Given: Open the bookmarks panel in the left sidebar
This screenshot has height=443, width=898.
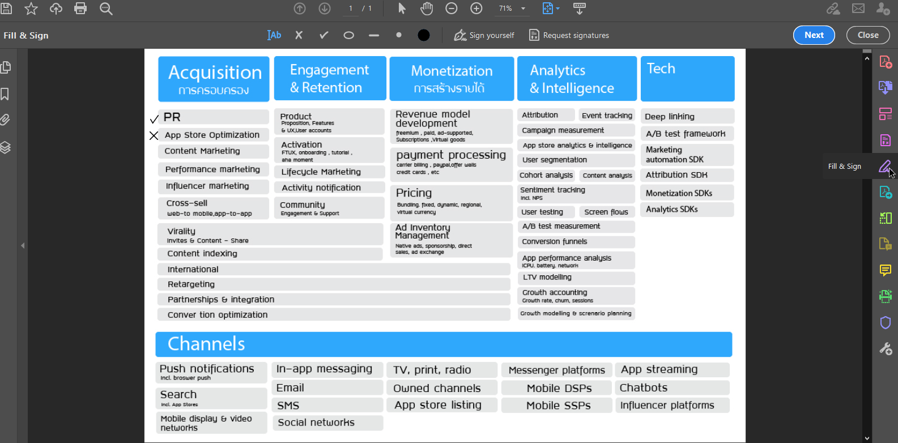Looking at the screenshot, I should click(5, 94).
